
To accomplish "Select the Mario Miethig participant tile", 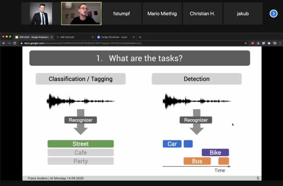I will (162, 14).
